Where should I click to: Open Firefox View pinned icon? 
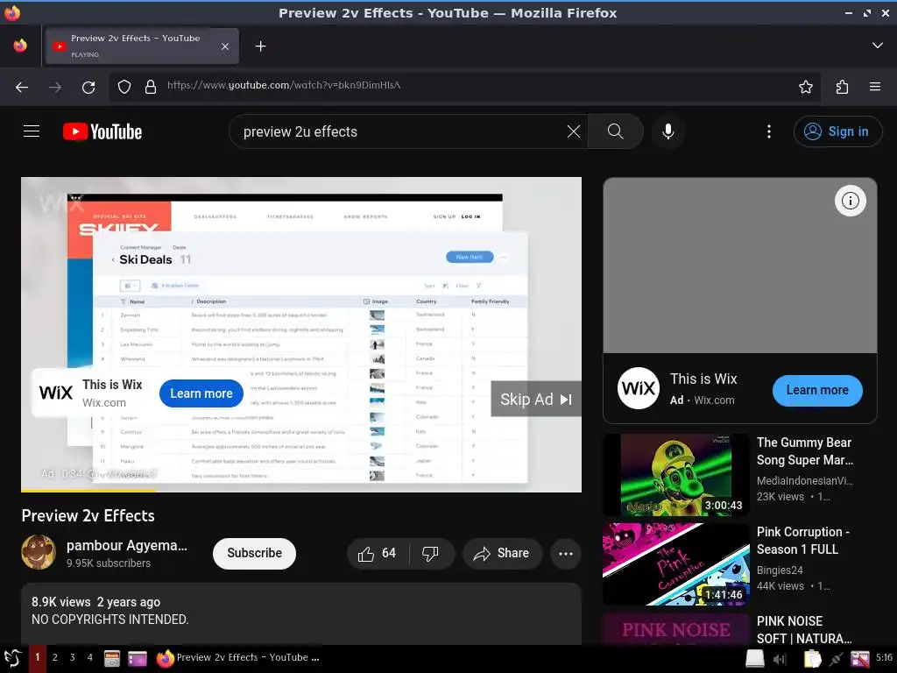click(20, 46)
